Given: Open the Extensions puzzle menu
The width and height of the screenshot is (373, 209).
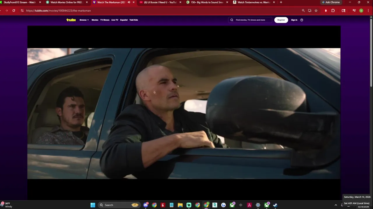Looking at the screenshot, I should click(333, 10).
